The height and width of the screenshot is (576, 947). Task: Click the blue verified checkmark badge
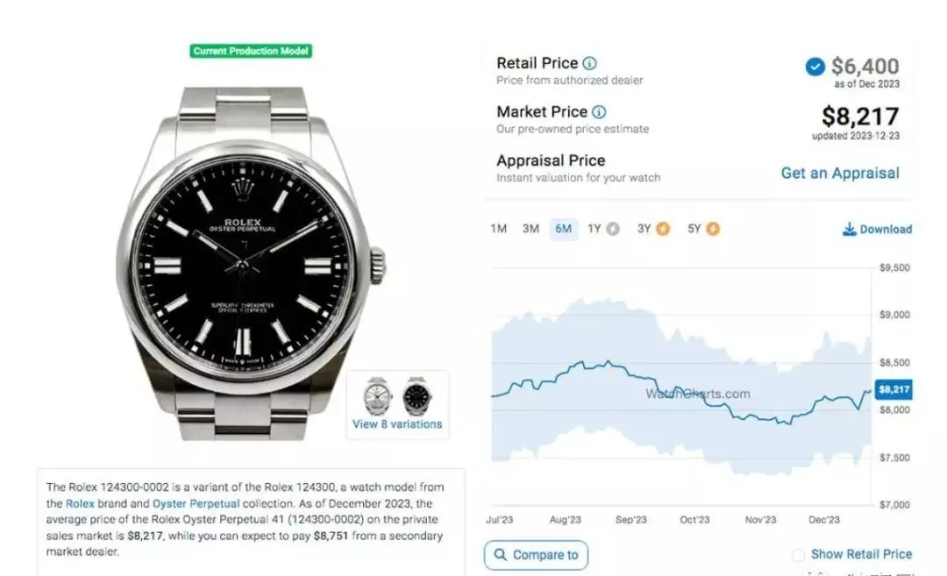tap(815, 67)
